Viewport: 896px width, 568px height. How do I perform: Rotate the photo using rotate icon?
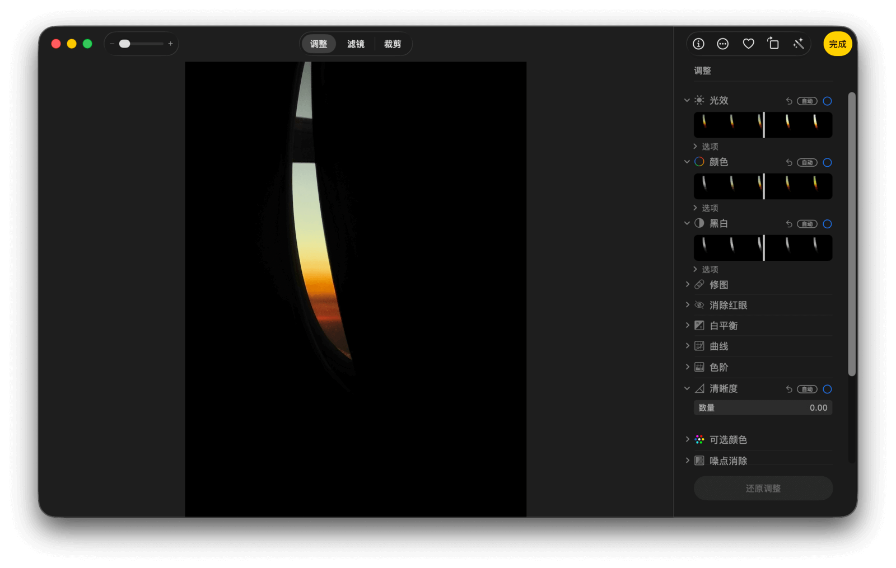coord(773,44)
